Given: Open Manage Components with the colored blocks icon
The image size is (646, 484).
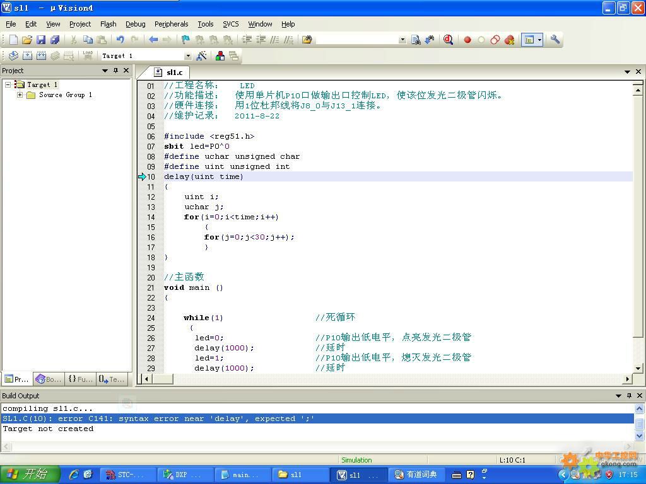Looking at the screenshot, I should click(220, 55).
